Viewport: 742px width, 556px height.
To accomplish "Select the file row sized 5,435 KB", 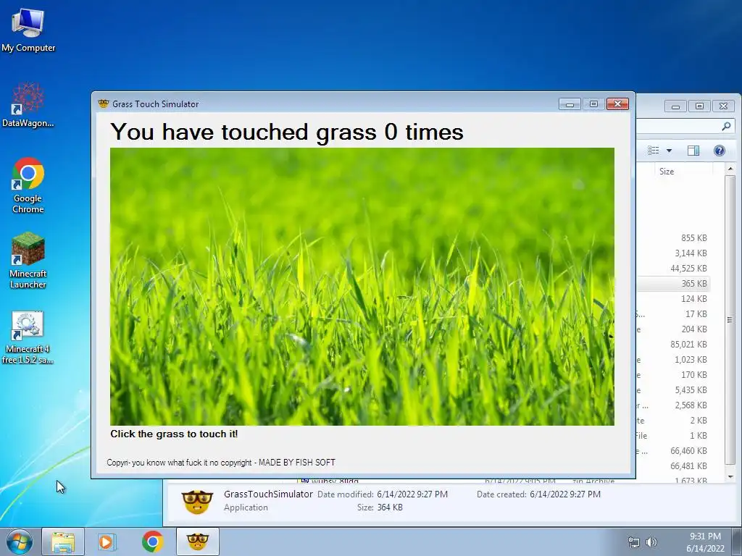I will coord(673,389).
